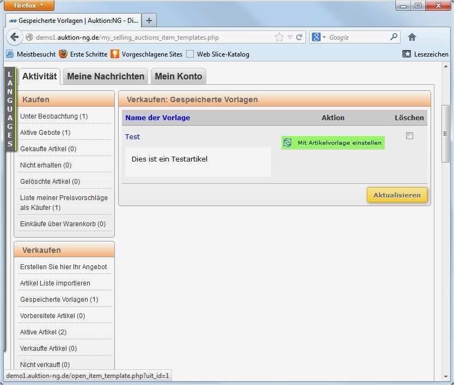Open Vorgeschlagene Sites bookmark
Viewport: 454px width, 385px height.
pyautogui.click(x=146, y=54)
